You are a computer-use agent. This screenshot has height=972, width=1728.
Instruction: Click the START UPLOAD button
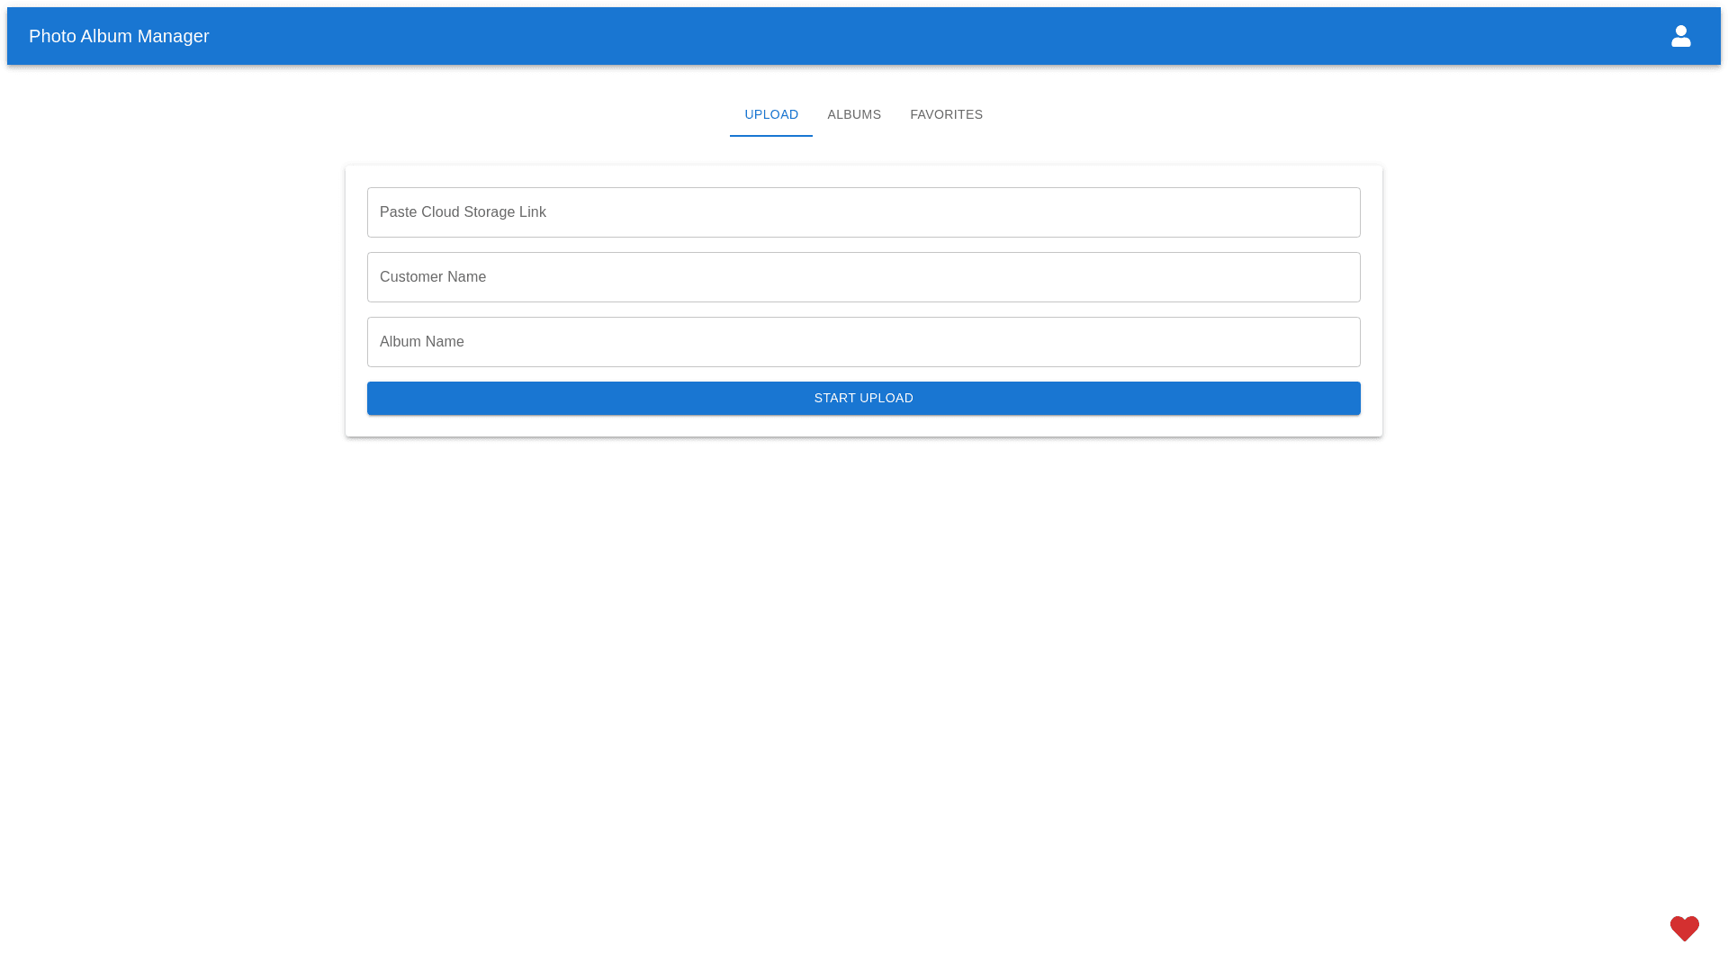[x=863, y=398]
